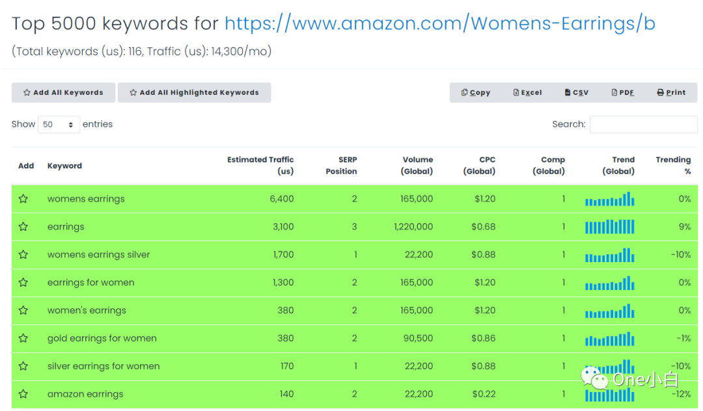Open the Show entries dropdown
This screenshot has width=703, height=411.
tap(59, 124)
